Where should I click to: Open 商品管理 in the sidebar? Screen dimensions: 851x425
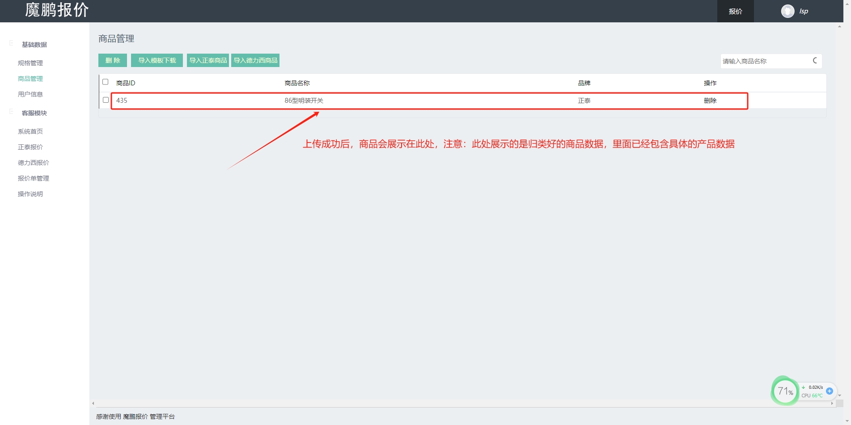coord(30,79)
